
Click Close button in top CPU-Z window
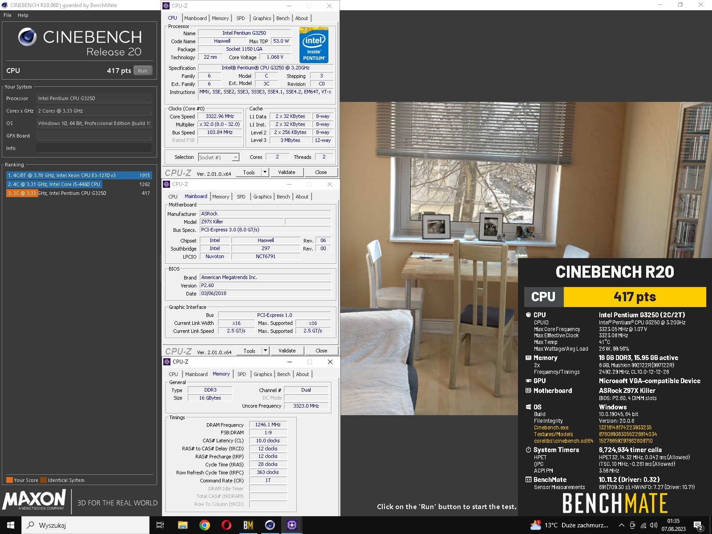point(321,172)
